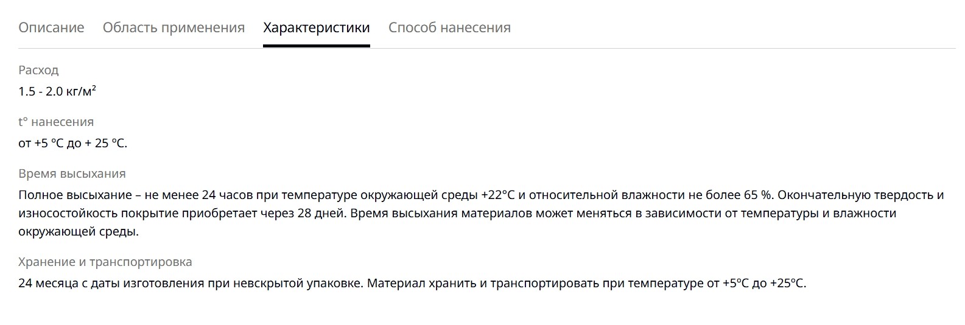The height and width of the screenshot is (325, 965).
Task: Click the final line окружающей среды.
Action: [x=79, y=231]
